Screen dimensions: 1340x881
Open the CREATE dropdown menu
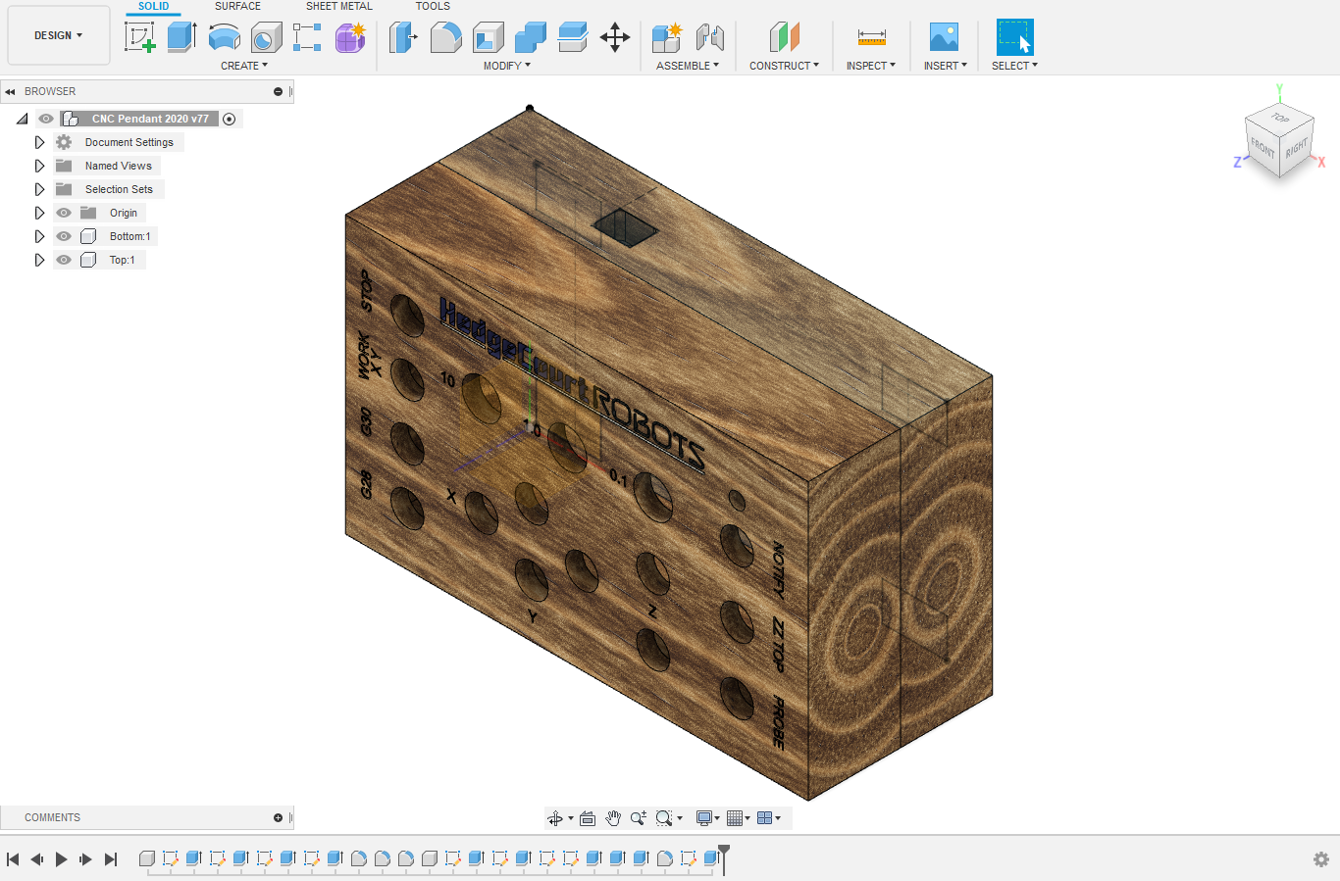click(244, 66)
